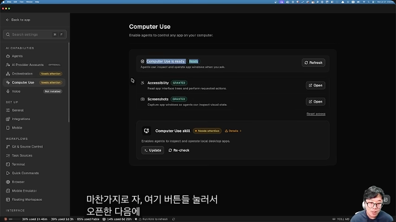Click '65% used Fable' in the status bar
396x222 pixels.
88,219
